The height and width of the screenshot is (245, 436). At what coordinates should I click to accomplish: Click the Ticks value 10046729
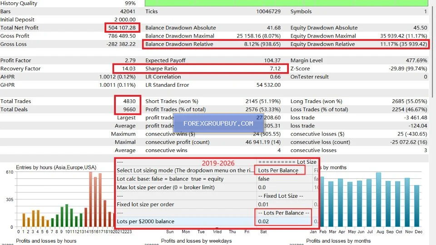point(268,11)
